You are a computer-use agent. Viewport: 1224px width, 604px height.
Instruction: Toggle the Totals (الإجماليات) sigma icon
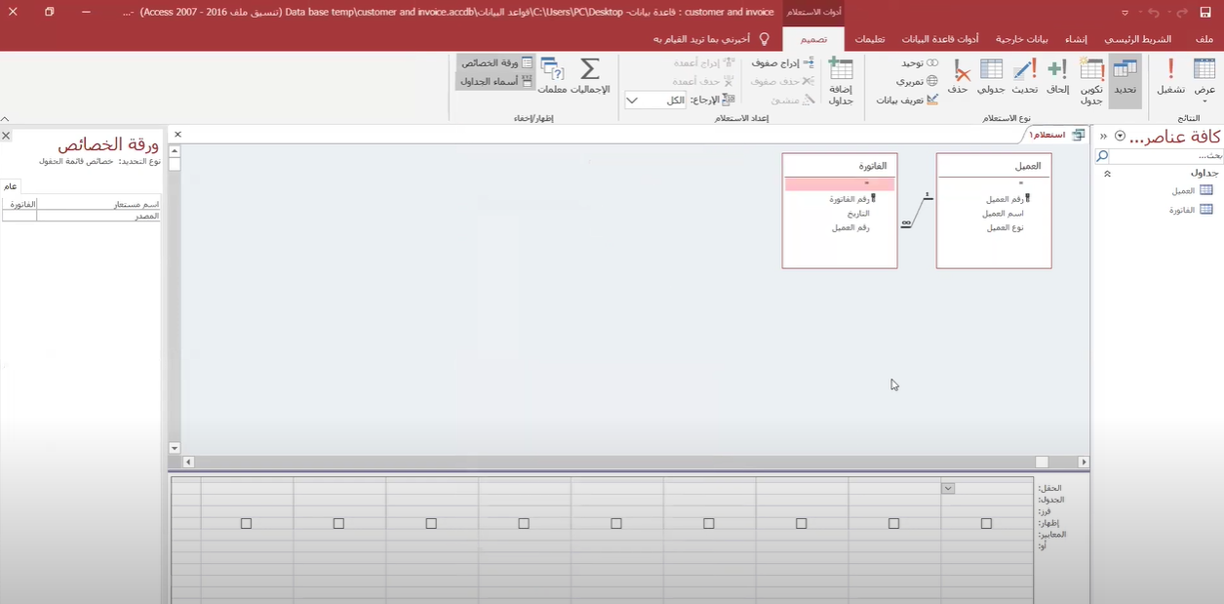(589, 76)
